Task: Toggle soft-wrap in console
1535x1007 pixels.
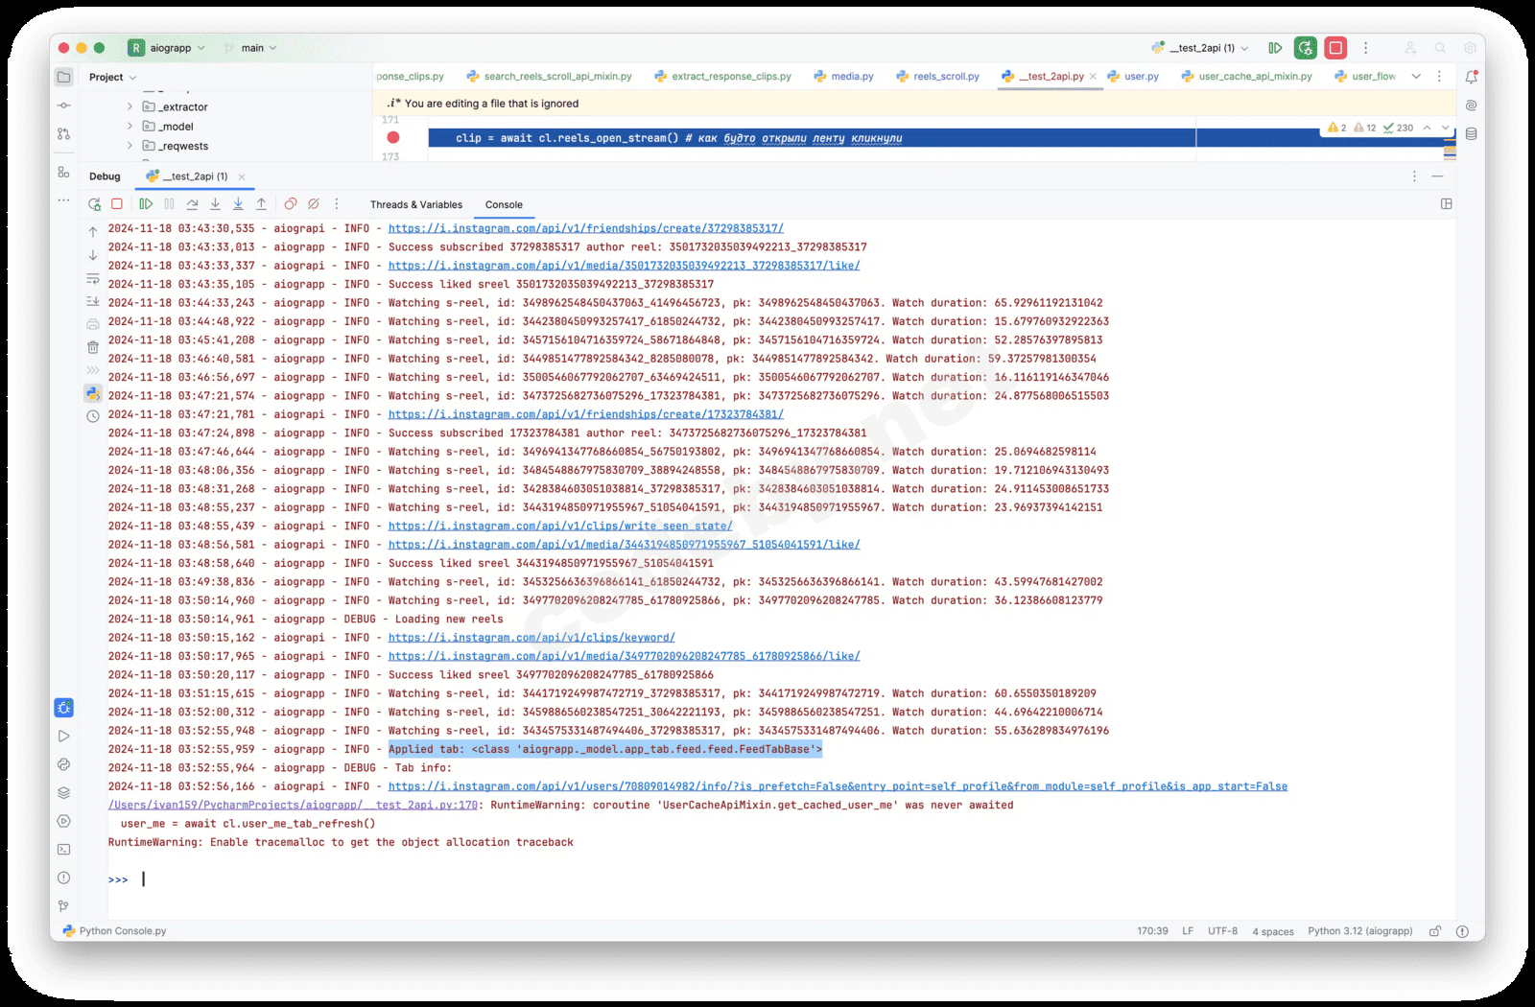Action: point(93,278)
